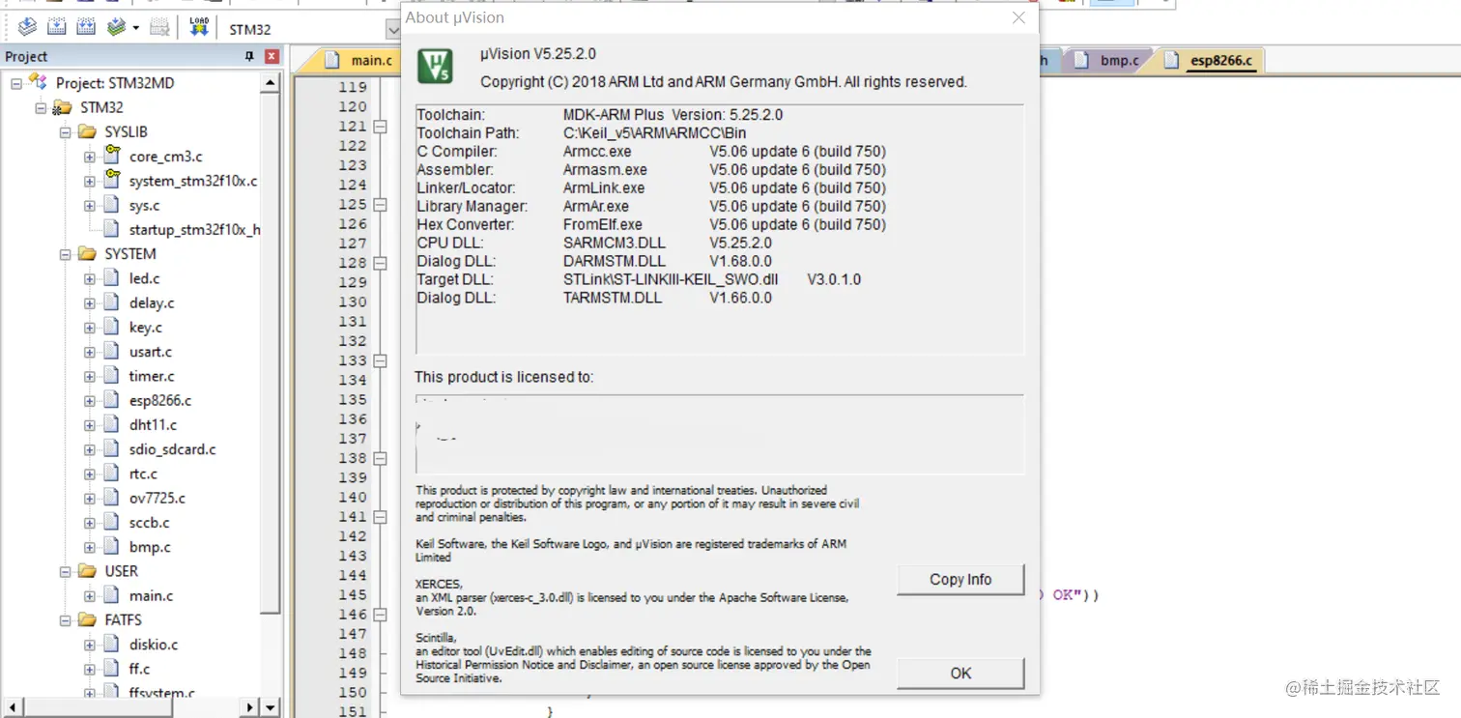Collapse the FATFS group expander

(x=65, y=619)
